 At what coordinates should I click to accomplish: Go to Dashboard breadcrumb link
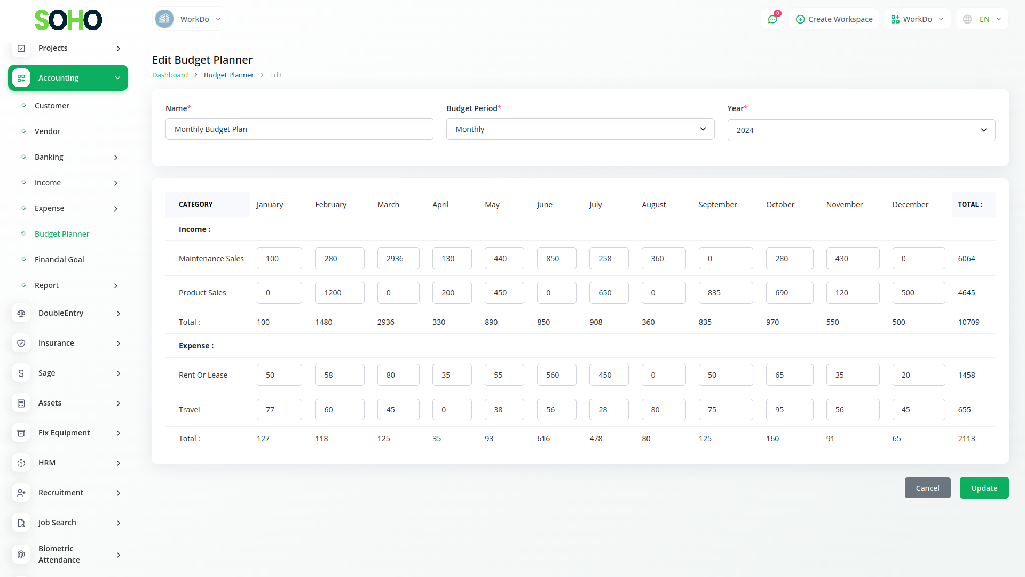click(170, 75)
